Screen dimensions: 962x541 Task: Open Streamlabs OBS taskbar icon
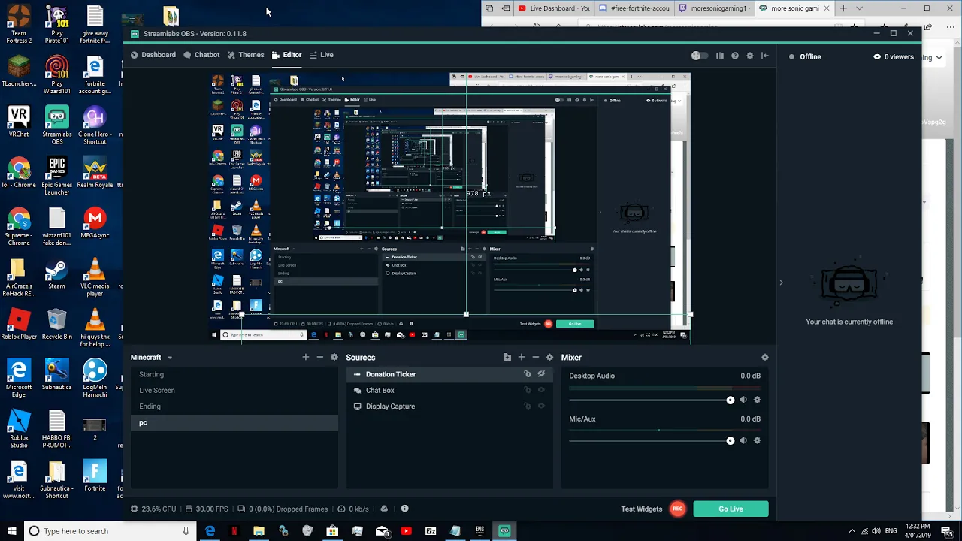[504, 531]
